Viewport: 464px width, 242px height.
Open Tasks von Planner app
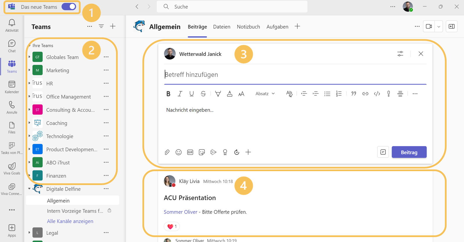tap(12, 148)
